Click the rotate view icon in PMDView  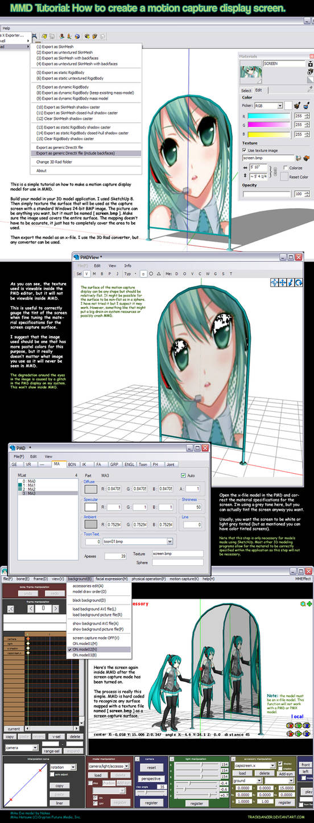tap(299, 282)
